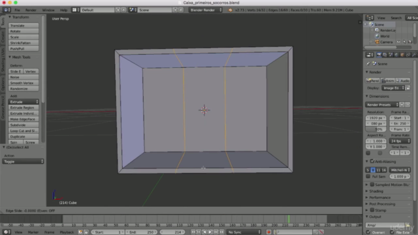Click the current frame 214 field
This screenshot has height=235, width=418.
point(172,232)
